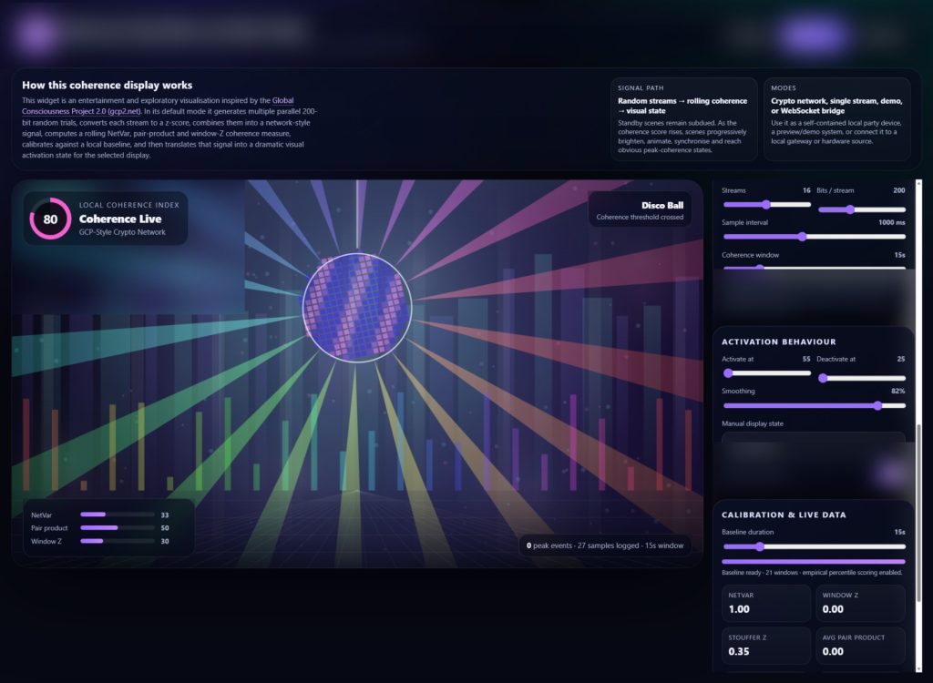Click the SIGNAL PATH info card
Image resolution: width=933 pixels, height=683 pixels.
pos(683,119)
